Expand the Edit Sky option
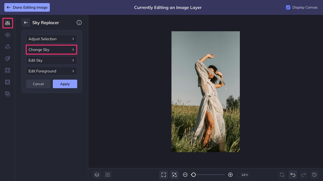 click(x=52, y=60)
